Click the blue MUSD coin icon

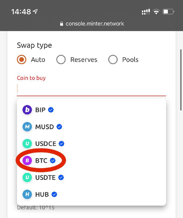click(27, 127)
